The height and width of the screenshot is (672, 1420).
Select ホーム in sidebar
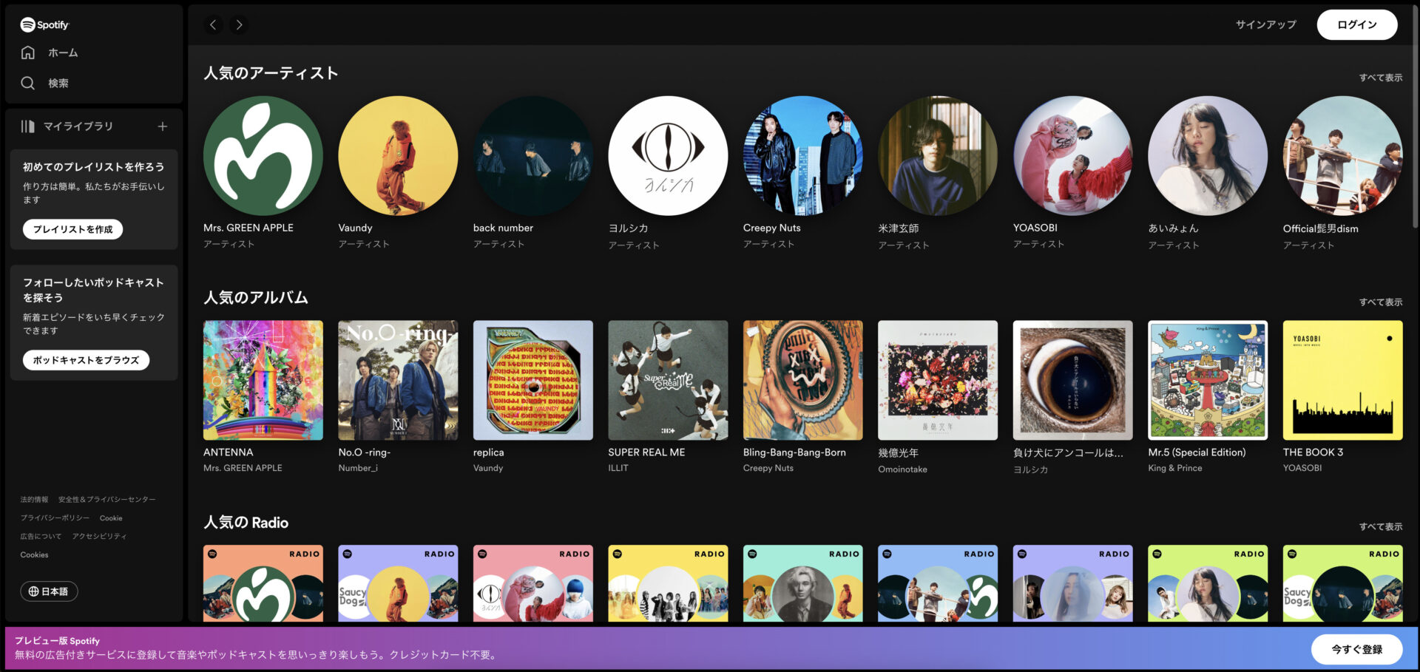(x=63, y=52)
